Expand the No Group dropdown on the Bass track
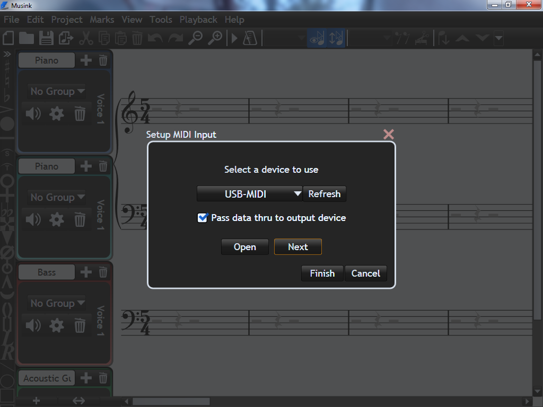 coord(56,303)
